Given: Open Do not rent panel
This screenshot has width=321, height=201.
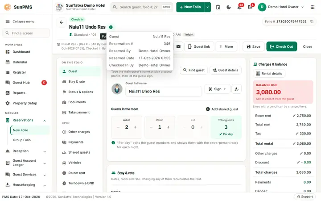Looking at the screenshot, I should tap(80, 173).
